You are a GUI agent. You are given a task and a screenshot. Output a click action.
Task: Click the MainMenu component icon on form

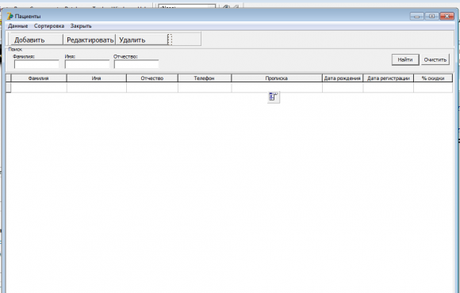(x=274, y=97)
